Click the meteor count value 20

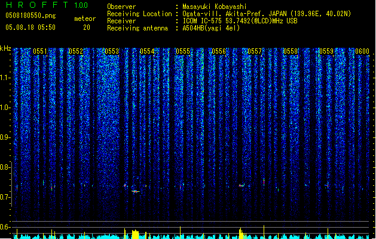(x=87, y=27)
